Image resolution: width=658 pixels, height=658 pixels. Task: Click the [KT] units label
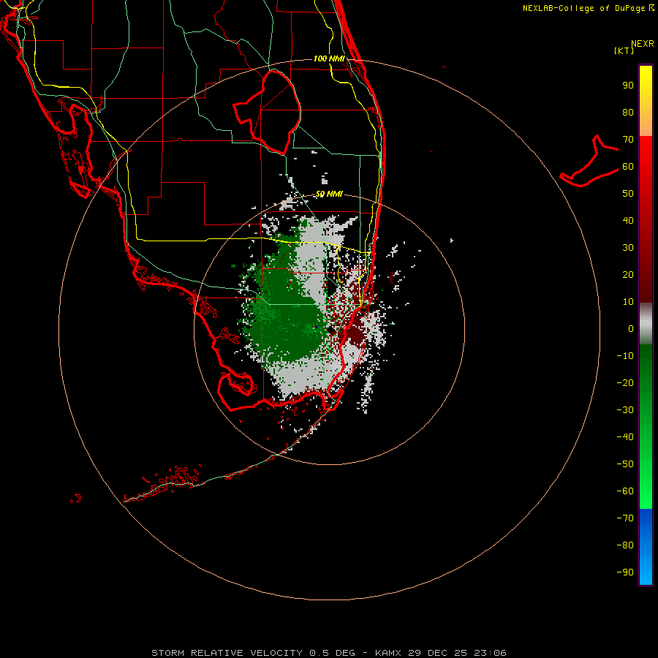pos(624,50)
